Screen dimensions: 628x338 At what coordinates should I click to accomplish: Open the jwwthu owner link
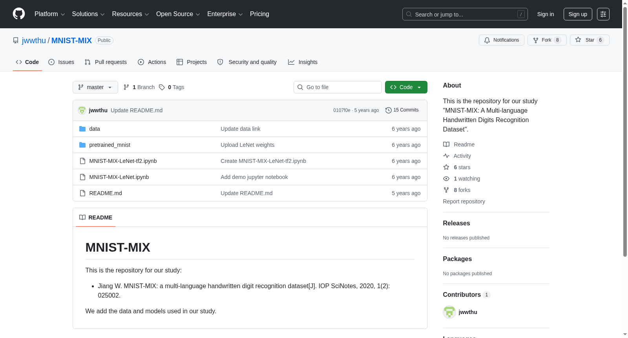pyautogui.click(x=34, y=40)
